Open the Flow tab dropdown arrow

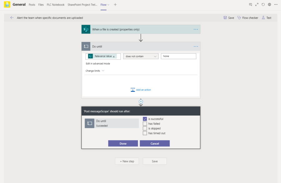point(109,5)
